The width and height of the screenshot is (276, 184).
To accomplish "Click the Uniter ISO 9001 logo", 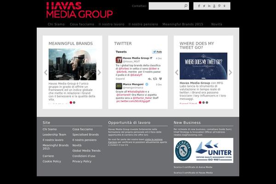I will pos(214,150).
